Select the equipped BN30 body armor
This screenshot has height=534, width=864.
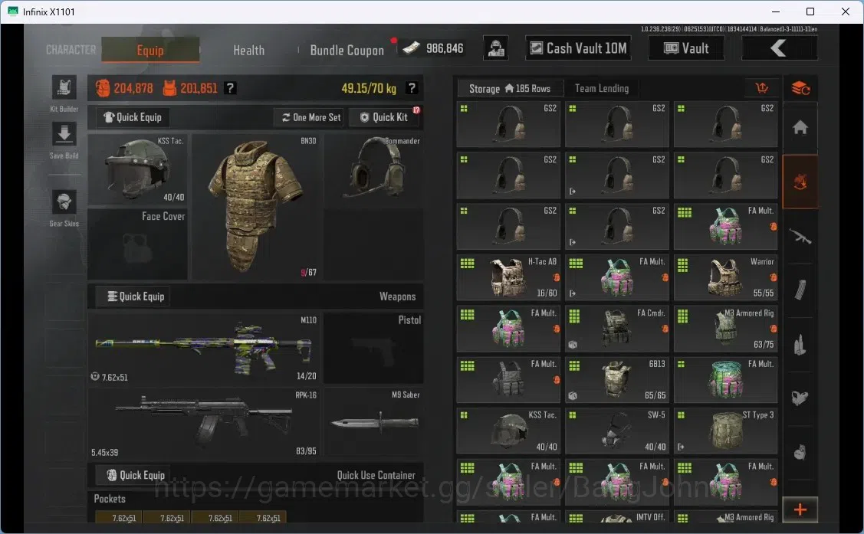[256, 207]
